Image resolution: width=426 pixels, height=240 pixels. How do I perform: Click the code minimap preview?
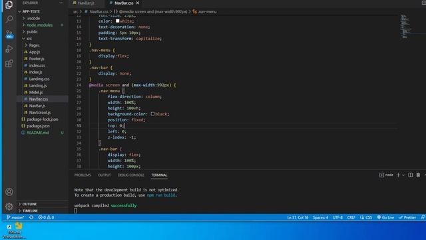coord(406,27)
